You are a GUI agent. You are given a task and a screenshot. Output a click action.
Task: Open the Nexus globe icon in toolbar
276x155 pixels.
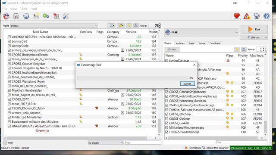(26, 16)
